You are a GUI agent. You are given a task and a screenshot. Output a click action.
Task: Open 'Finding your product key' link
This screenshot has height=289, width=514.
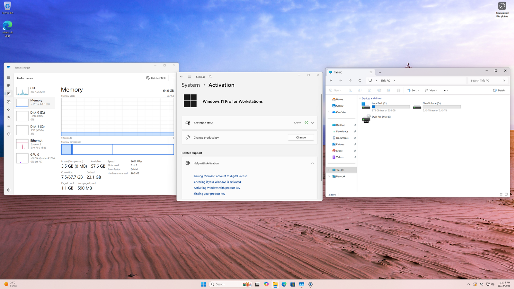pos(209,194)
